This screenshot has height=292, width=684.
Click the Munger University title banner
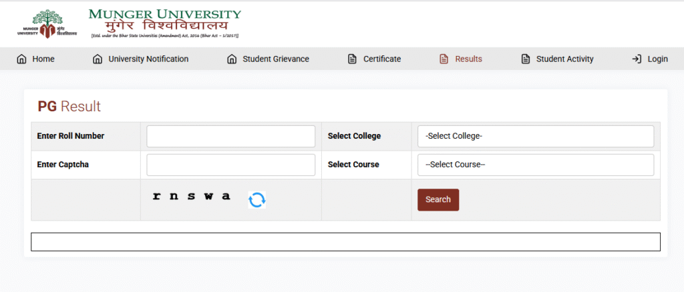164,23
